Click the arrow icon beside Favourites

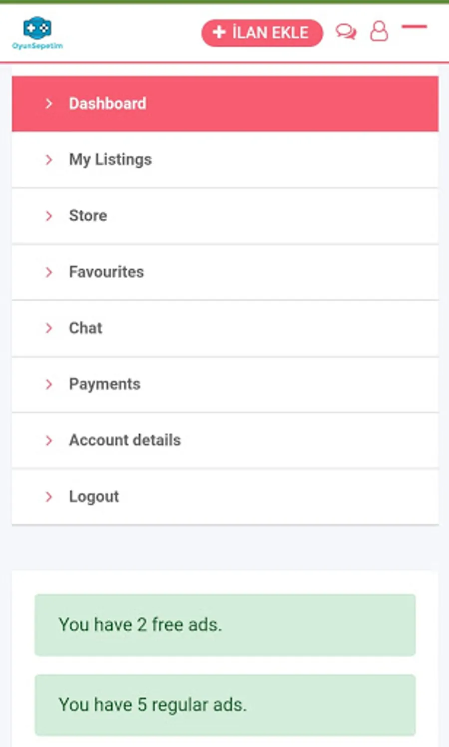tap(49, 272)
